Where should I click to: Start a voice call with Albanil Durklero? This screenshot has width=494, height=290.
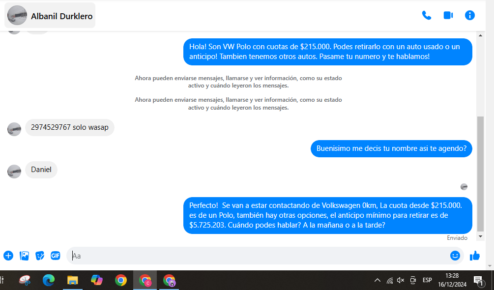(426, 15)
